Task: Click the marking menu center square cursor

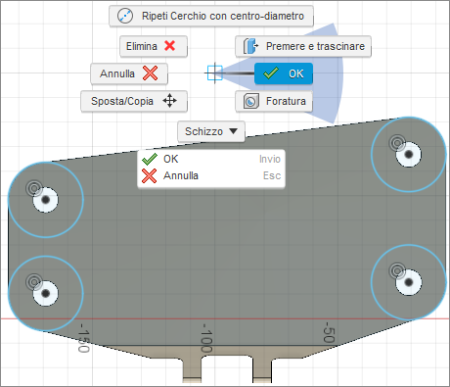Action: coord(215,73)
